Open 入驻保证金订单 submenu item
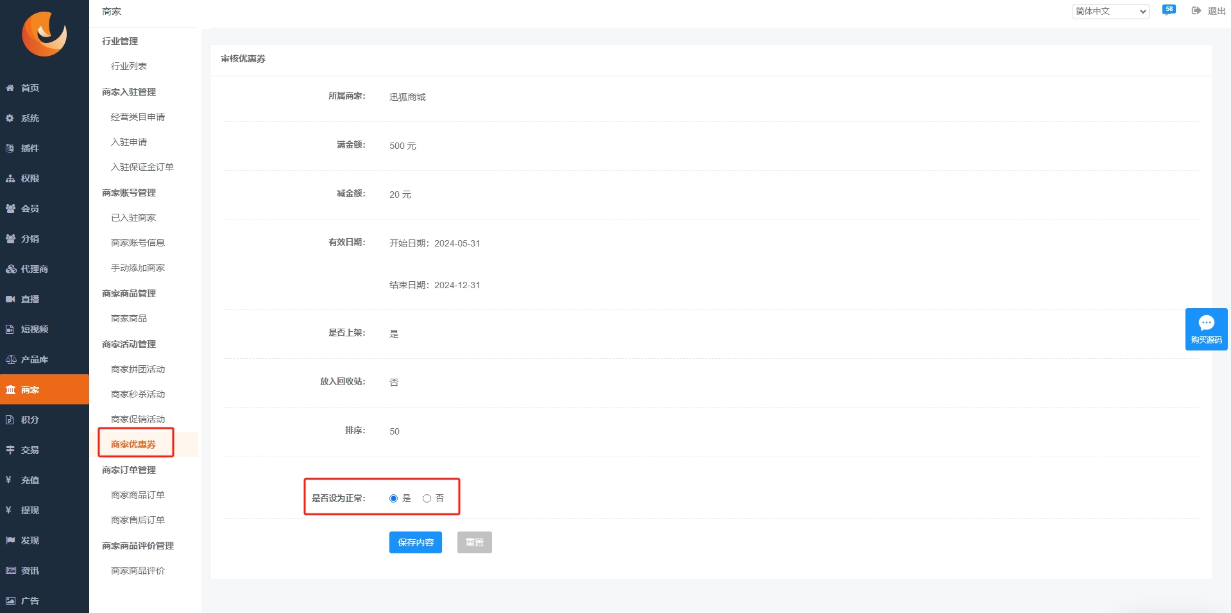1231x613 pixels. [x=142, y=167]
